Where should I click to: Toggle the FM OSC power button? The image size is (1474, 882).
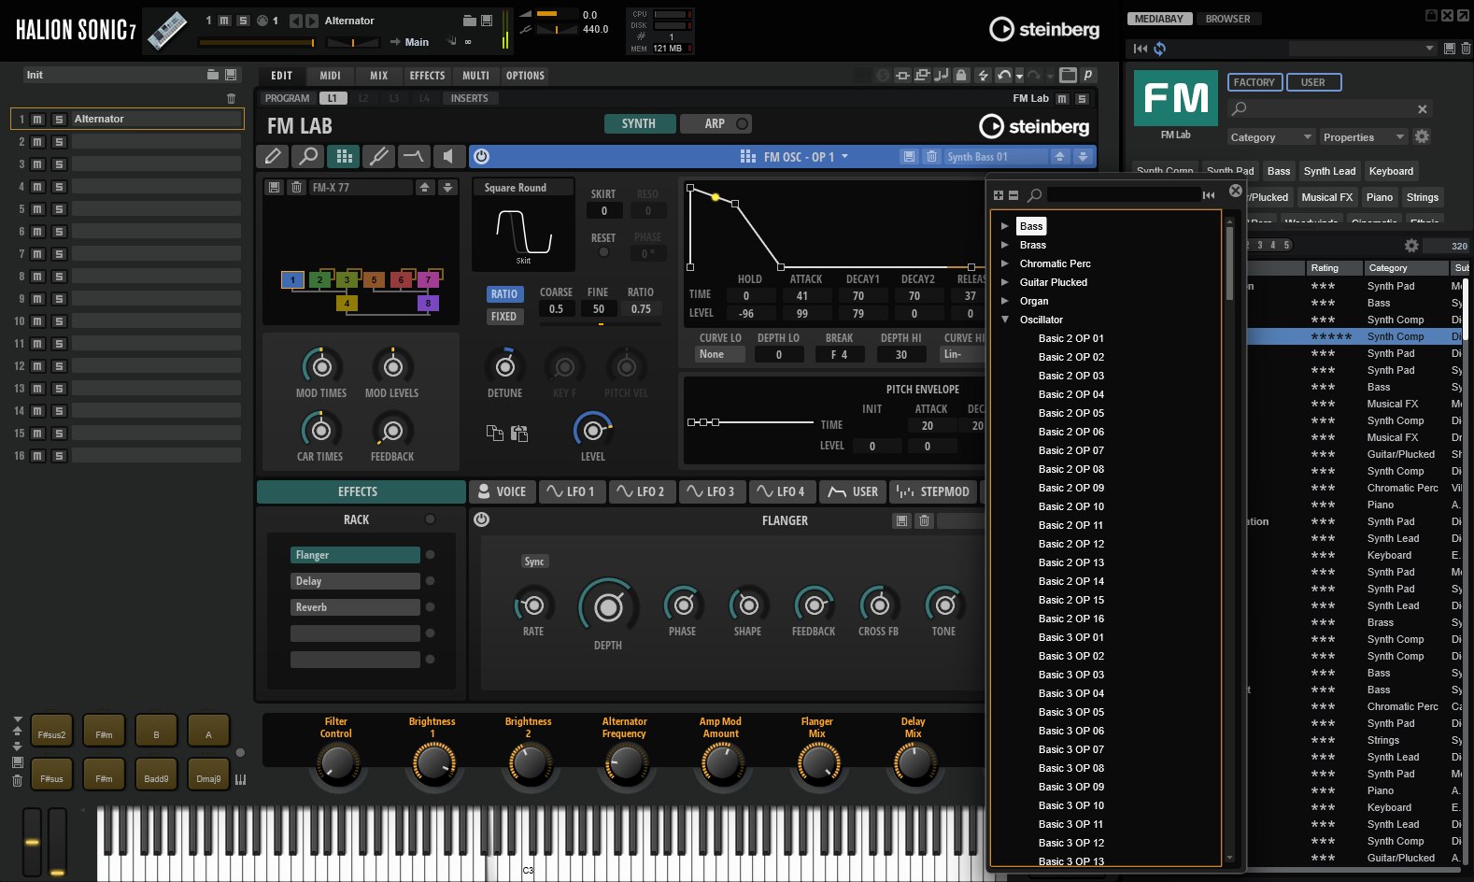[481, 157]
